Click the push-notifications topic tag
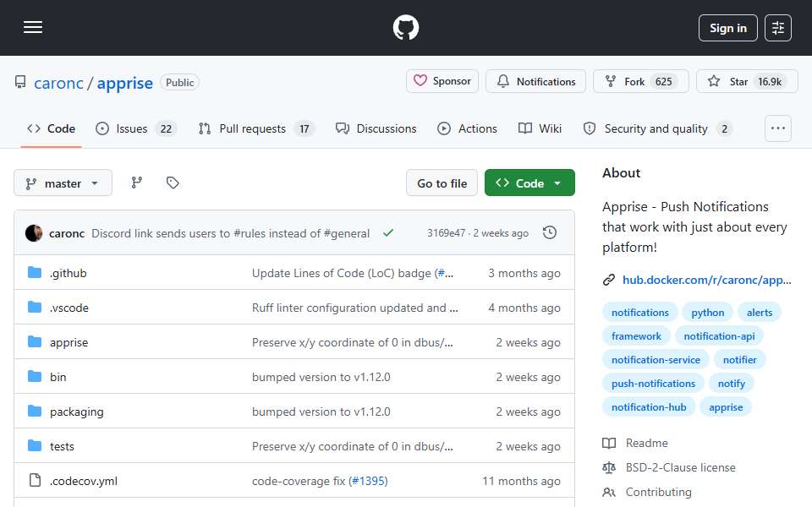 pyautogui.click(x=653, y=384)
